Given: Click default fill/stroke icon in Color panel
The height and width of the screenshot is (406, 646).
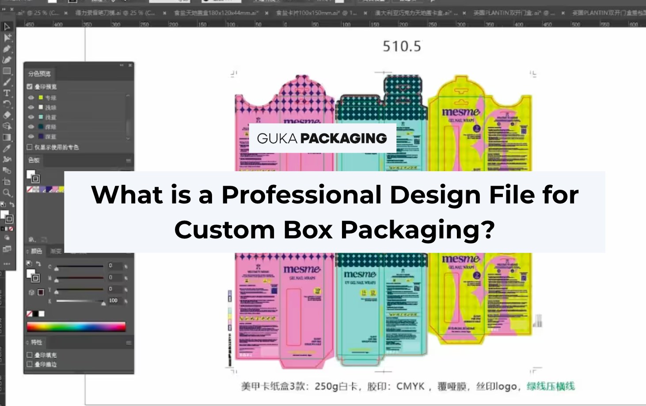Looking at the screenshot, I should click(29, 264).
